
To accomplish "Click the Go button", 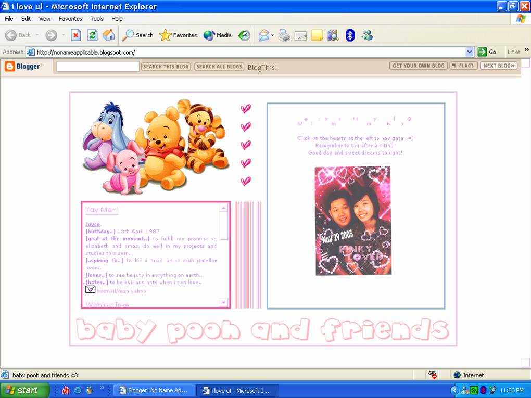I will pyautogui.click(x=487, y=52).
